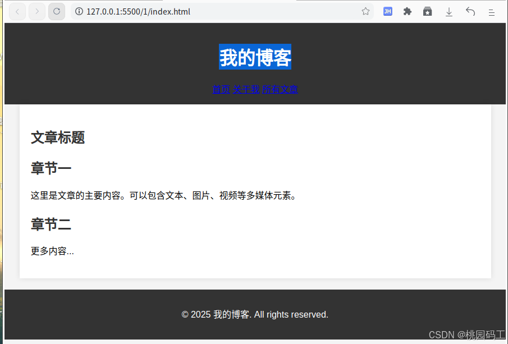Click the 章节一 section heading
The height and width of the screenshot is (344, 508).
[x=51, y=168]
